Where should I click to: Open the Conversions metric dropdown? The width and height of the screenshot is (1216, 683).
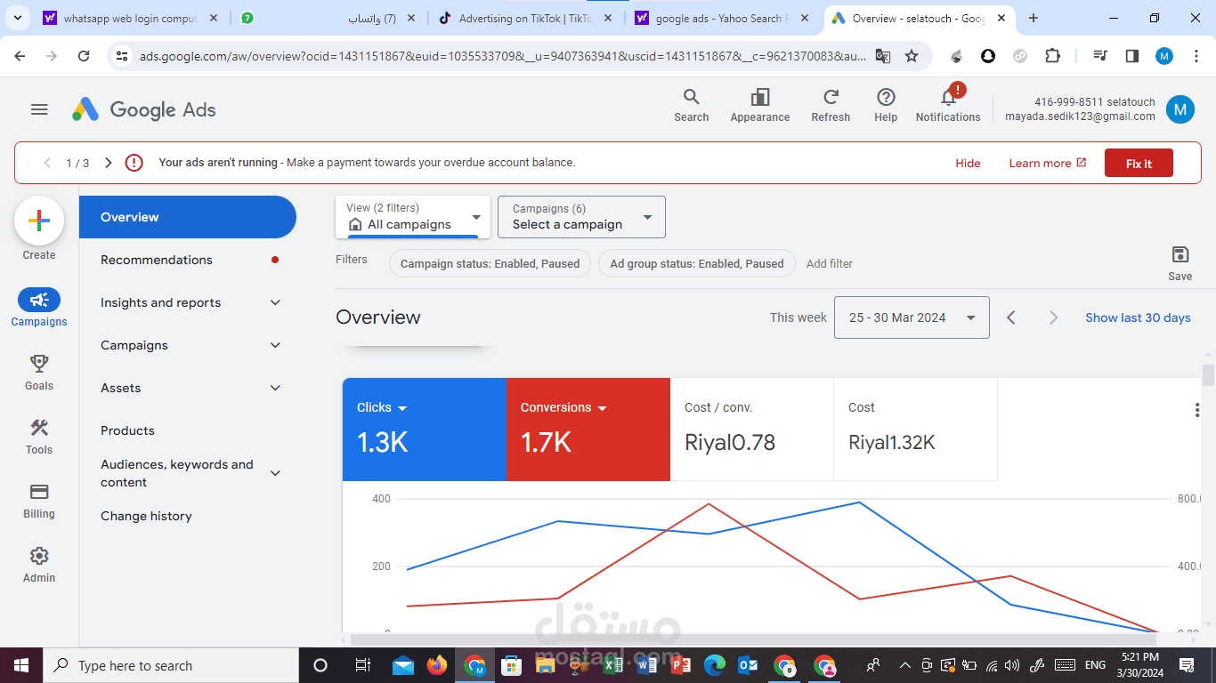563,407
